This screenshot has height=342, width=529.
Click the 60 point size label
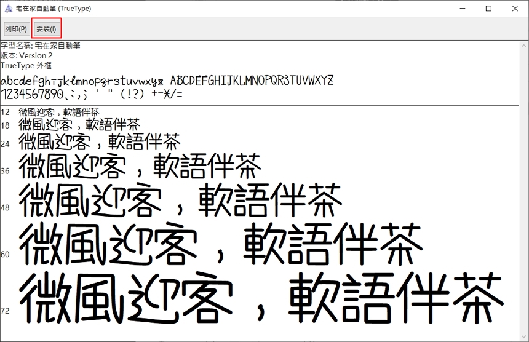click(x=5, y=254)
